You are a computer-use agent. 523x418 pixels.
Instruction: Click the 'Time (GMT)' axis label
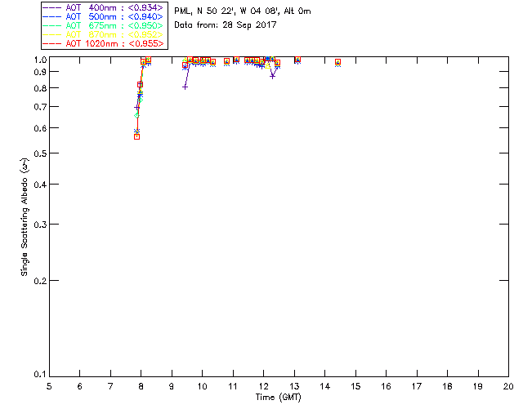(x=278, y=398)
